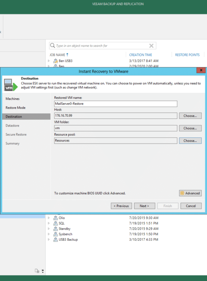
Task: Click the Restored VM name field
Action: 116,104
